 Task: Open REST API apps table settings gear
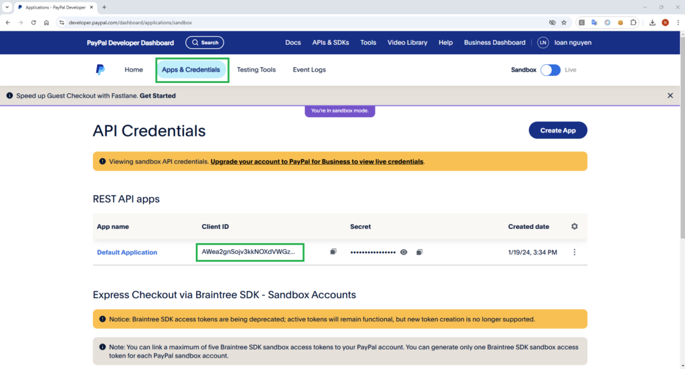point(574,226)
